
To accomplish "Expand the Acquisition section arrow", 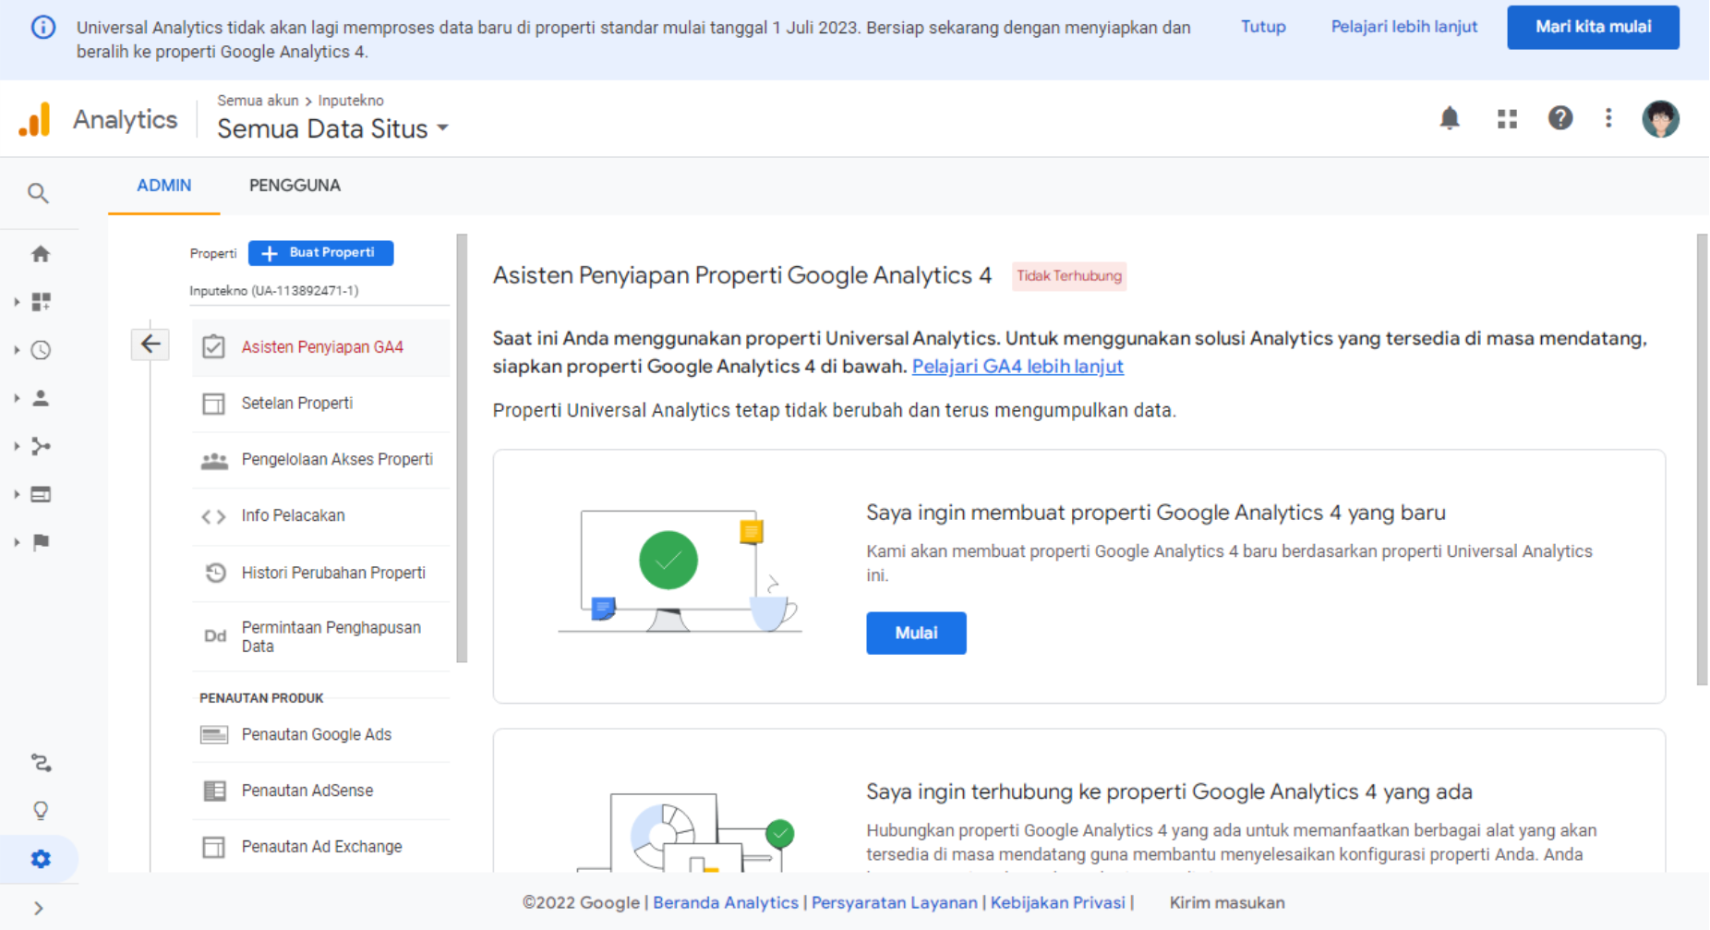I will pyautogui.click(x=17, y=446).
